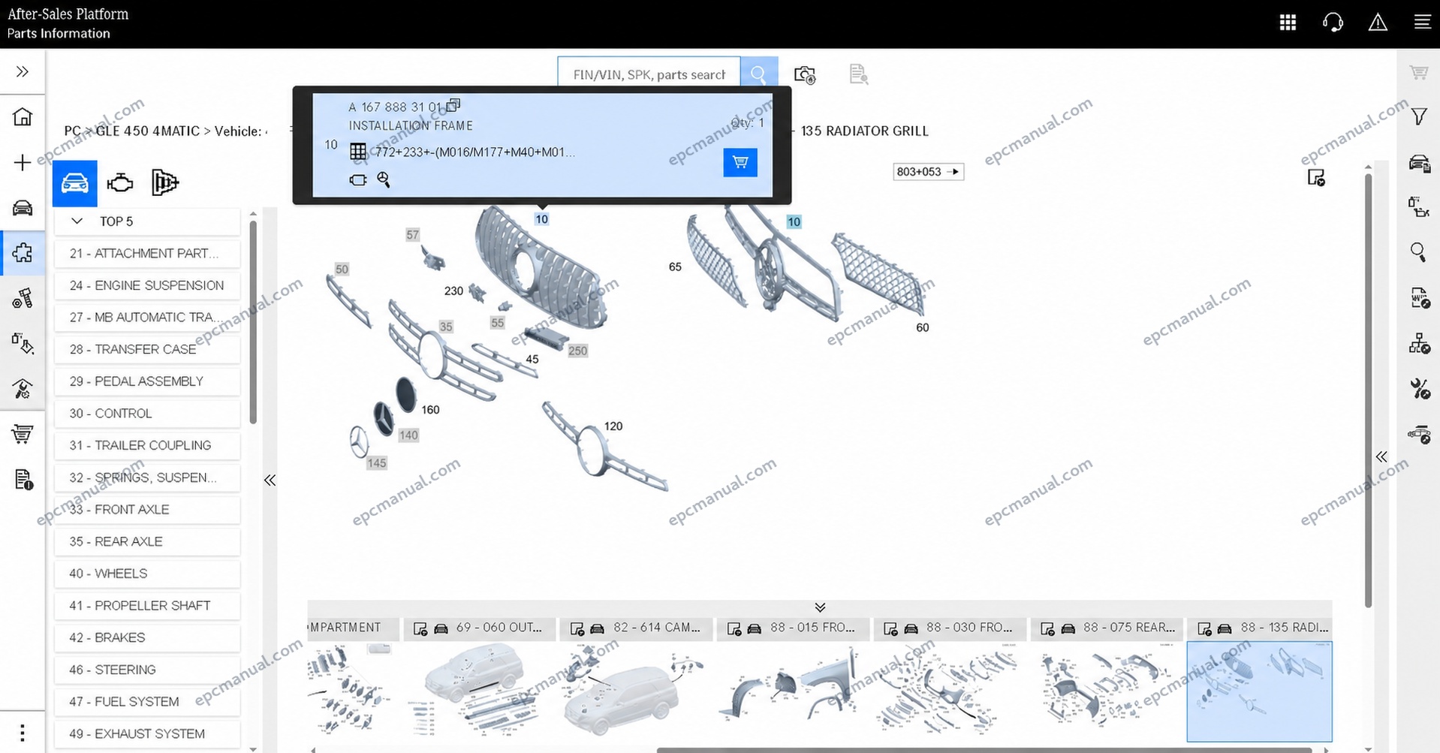Click the camera search icon beside search
Image resolution: width=1440 pixels, height=753 pixels.
[x=805, y=74]
